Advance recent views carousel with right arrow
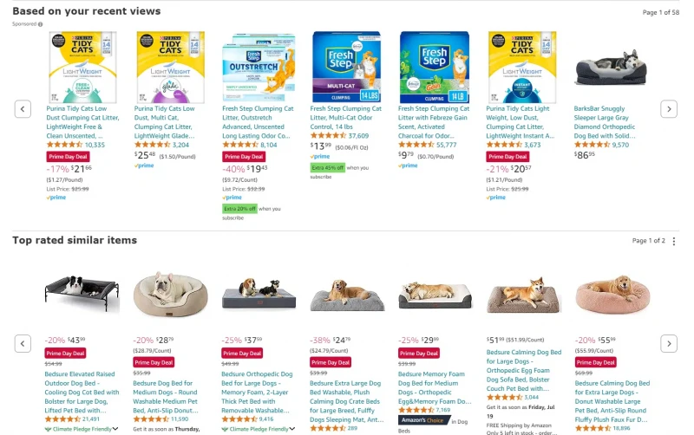The image size is (694, 435). 669,109
